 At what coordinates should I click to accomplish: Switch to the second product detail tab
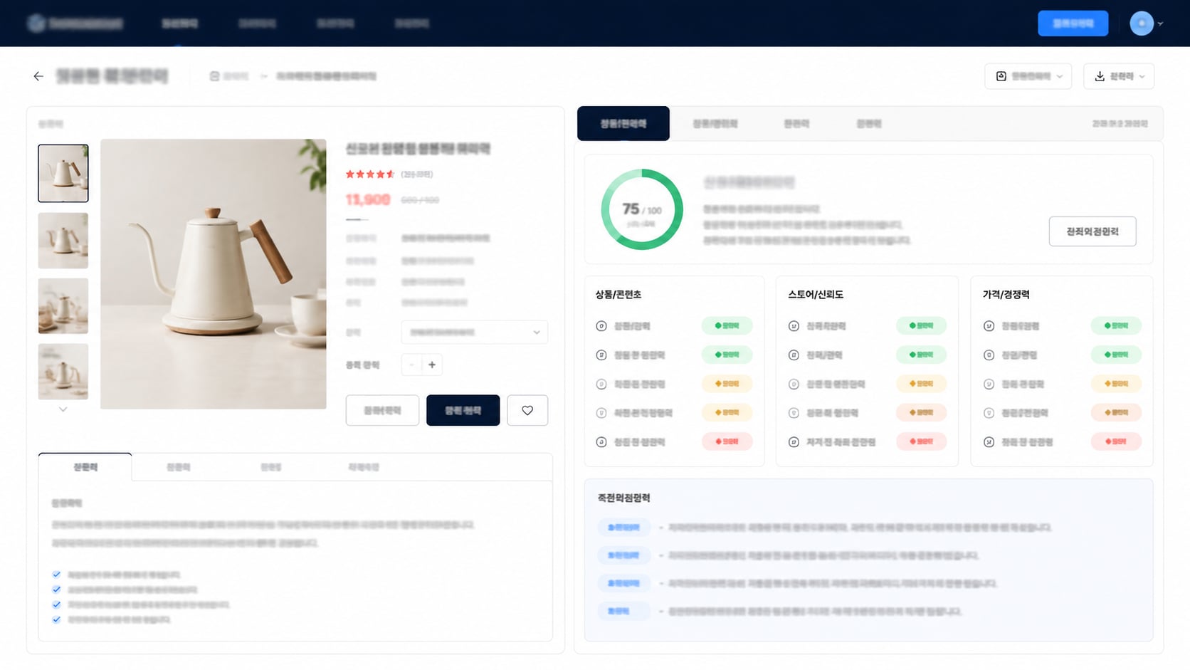(178, 467)
